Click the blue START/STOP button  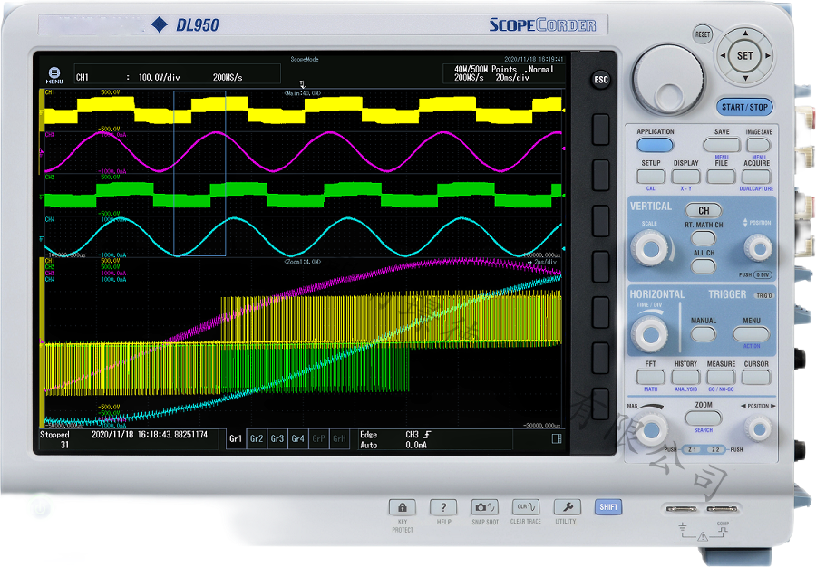[744, 107]
